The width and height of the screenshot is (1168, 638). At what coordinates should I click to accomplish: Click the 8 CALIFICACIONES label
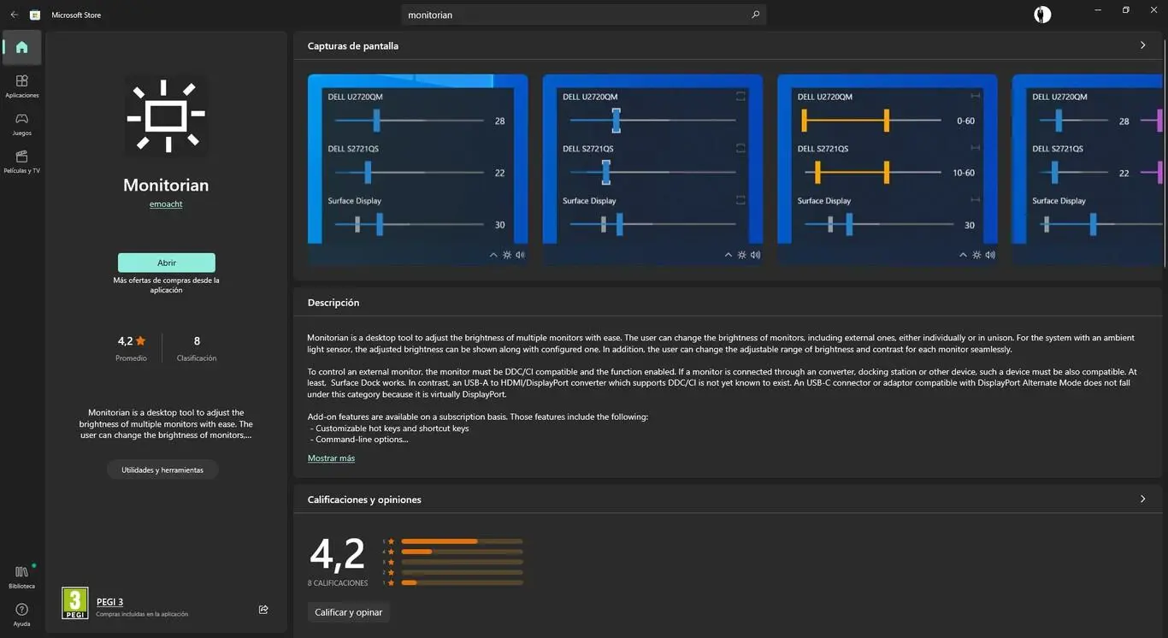[338, 583]
